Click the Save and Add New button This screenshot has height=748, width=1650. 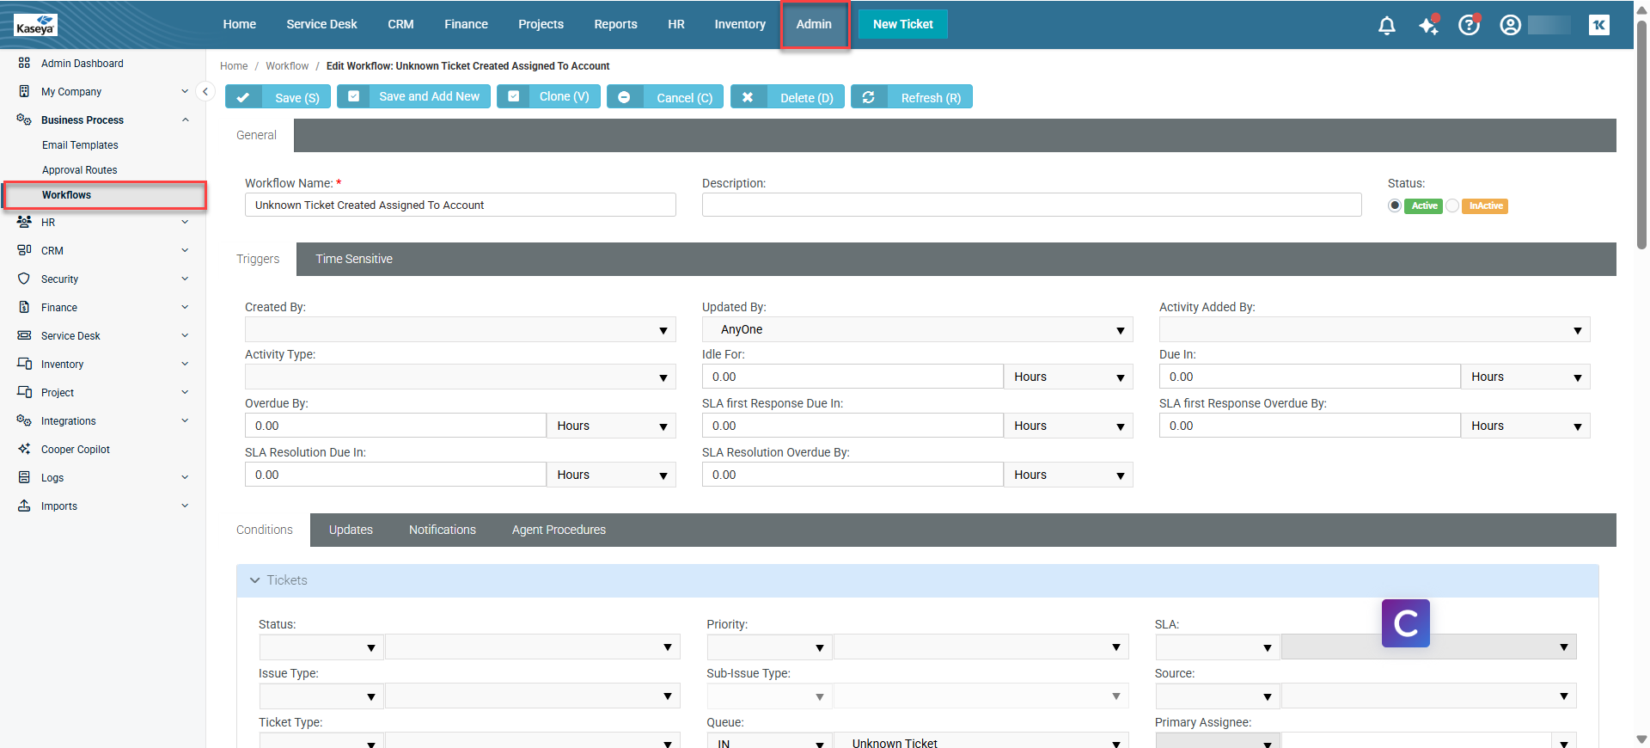coord(414,96)
